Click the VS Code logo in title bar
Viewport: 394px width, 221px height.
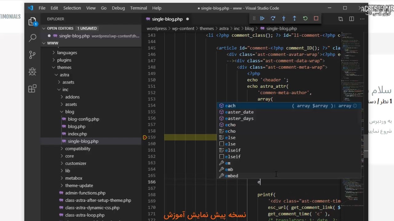point(30,8)
